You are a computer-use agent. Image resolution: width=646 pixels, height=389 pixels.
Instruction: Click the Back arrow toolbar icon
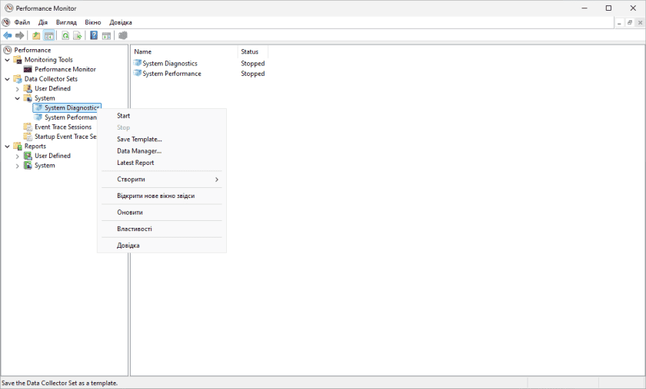click(x=8, y=35)
